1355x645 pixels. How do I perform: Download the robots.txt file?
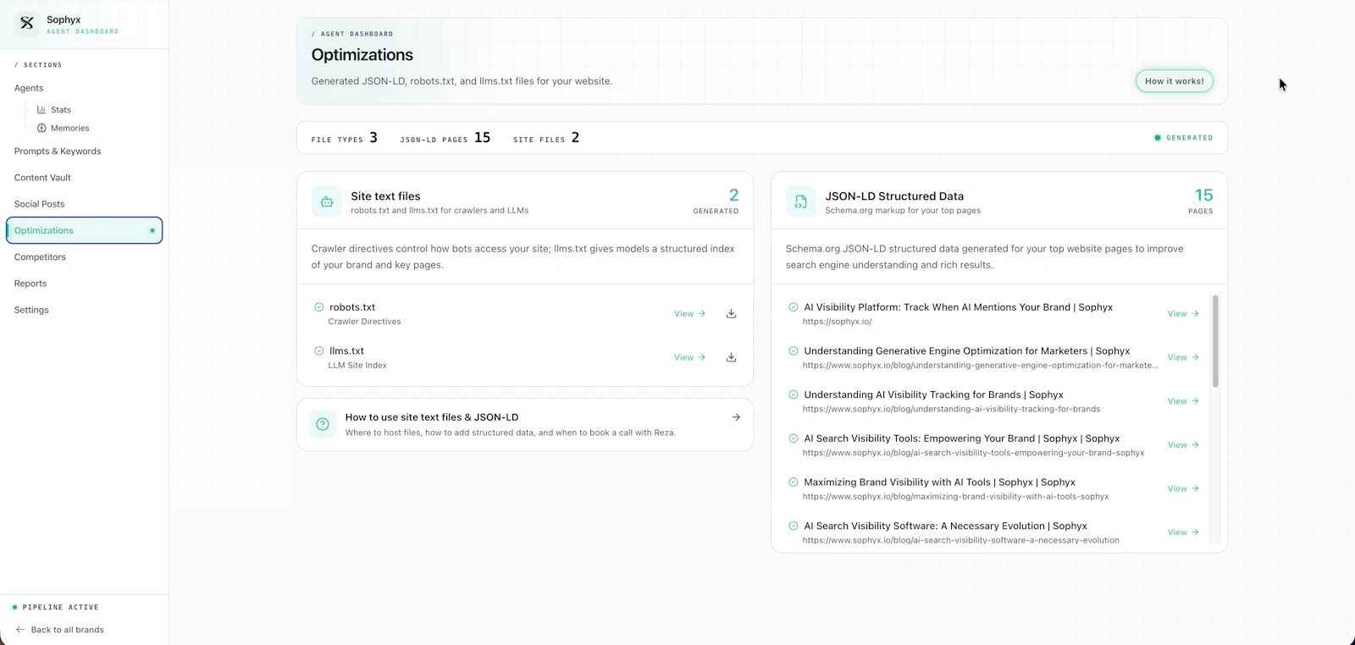731,314
